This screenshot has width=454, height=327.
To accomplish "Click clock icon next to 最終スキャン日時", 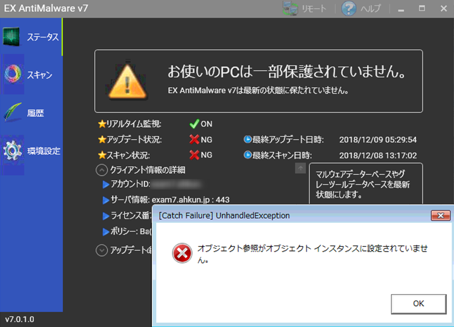I will click(247, 155).
